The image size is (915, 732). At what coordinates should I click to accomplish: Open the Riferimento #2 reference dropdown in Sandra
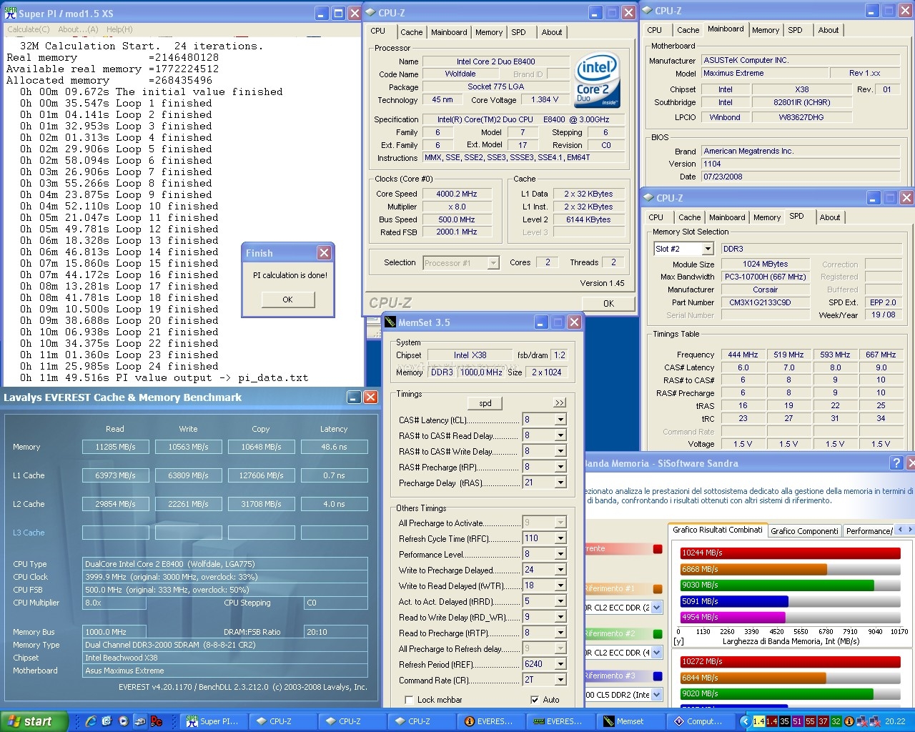click(x=657, y=653)
